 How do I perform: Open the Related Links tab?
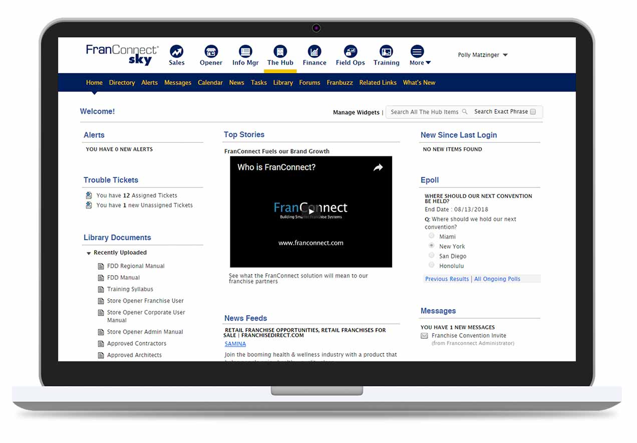pos(378,83)
